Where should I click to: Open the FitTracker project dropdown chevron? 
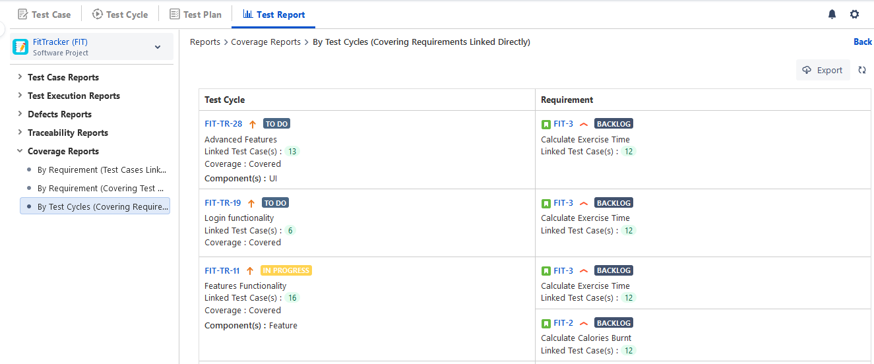click(158, 47)
